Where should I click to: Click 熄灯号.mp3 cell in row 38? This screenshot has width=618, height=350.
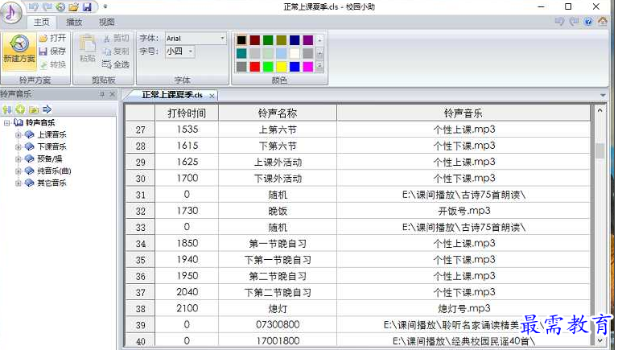point(463,309)
